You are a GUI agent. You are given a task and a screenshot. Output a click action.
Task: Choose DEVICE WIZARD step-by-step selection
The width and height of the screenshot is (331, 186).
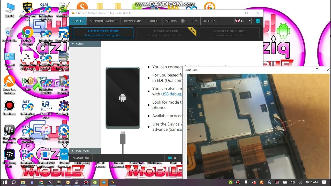[166, 33]
